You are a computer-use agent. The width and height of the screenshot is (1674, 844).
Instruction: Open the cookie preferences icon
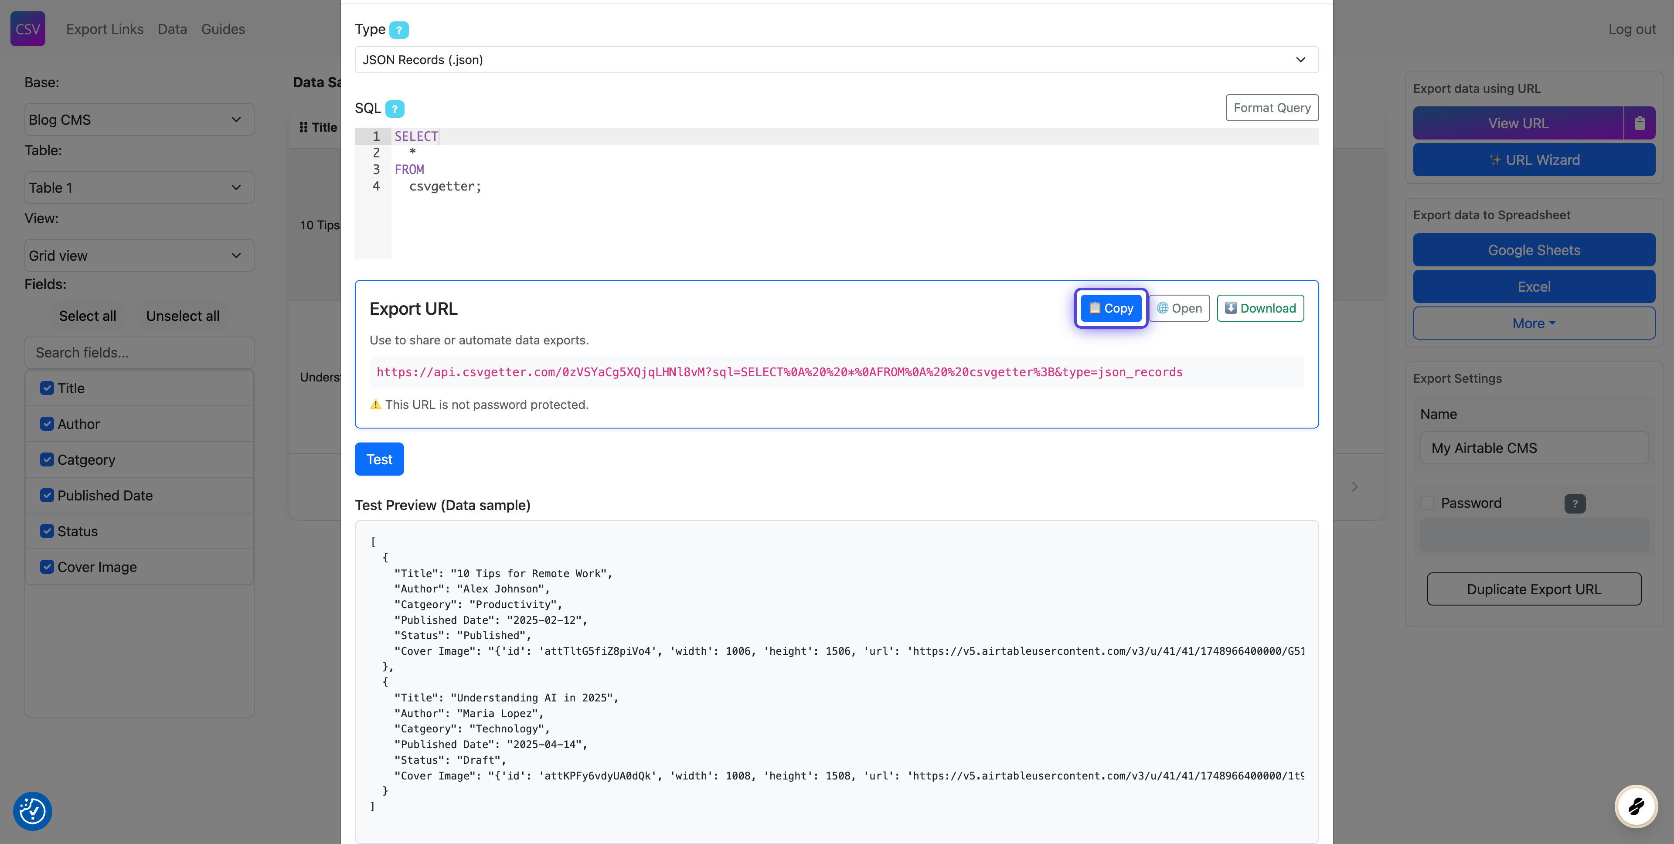tap(32, 811)
